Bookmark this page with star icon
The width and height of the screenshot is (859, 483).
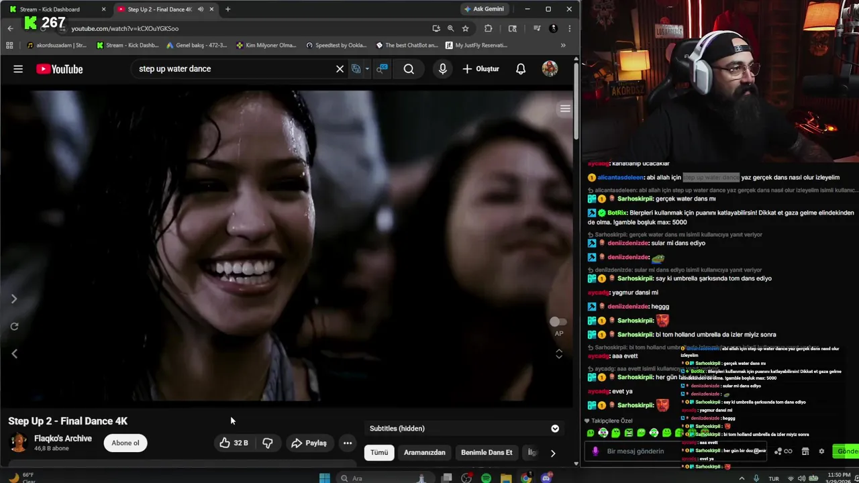click(x=465, y=28)
